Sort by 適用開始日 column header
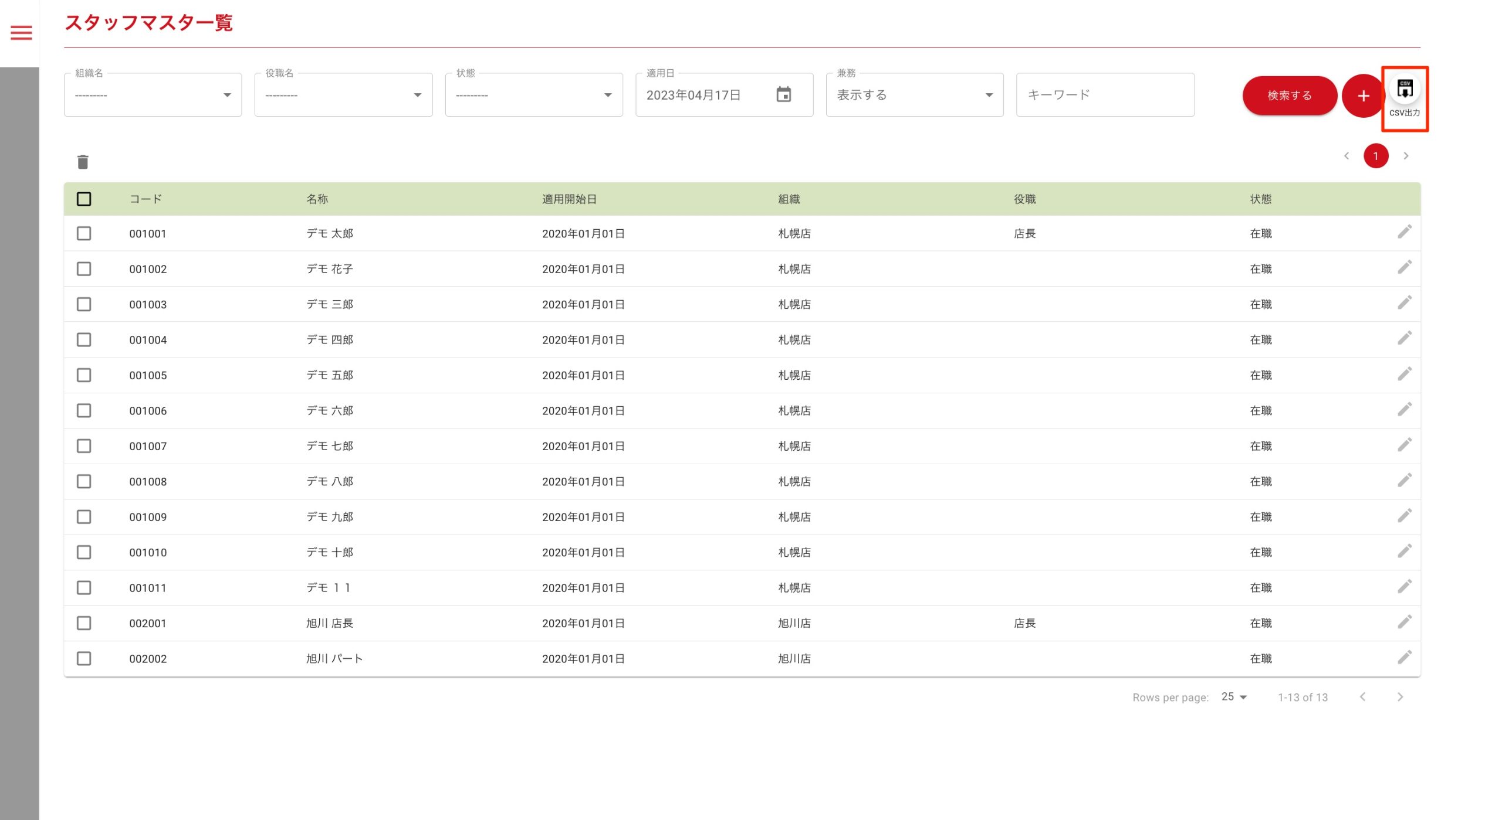 click(569, 199)
